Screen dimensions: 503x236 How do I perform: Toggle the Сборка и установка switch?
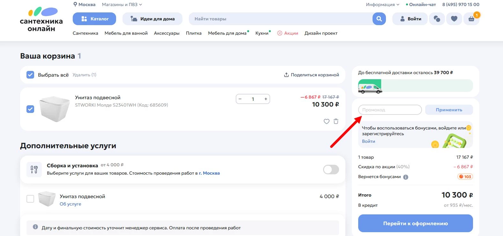[331, 170]
